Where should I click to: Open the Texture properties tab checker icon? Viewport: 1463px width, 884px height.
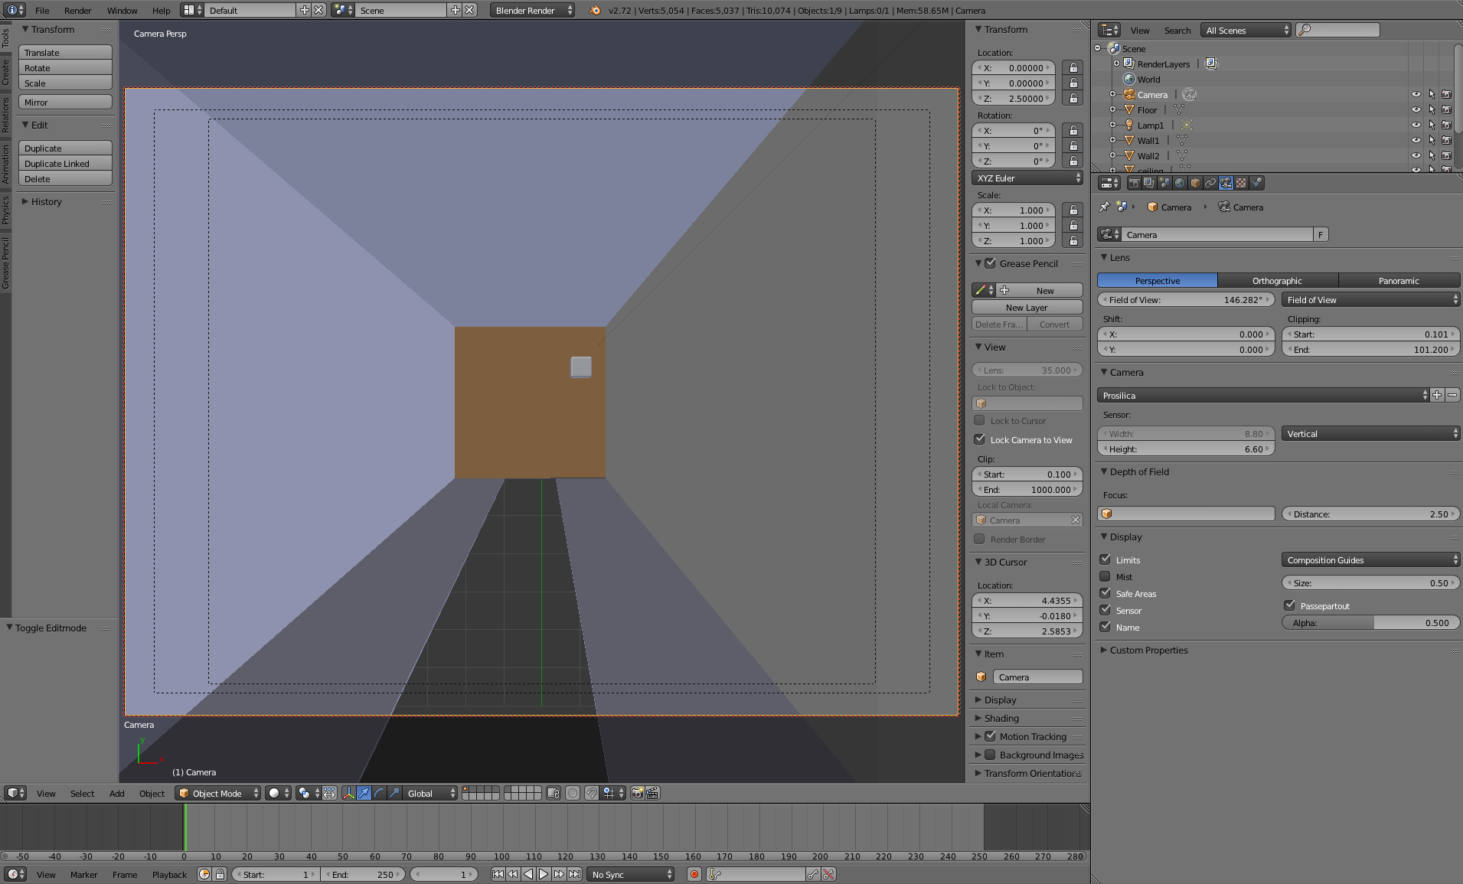[x=1241, y=183]
